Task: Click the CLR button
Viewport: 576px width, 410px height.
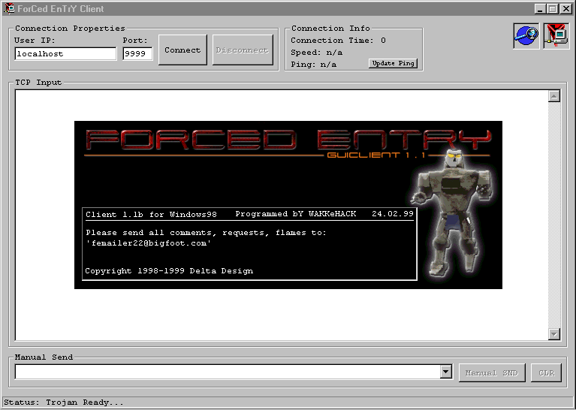Action: point(546,372)
